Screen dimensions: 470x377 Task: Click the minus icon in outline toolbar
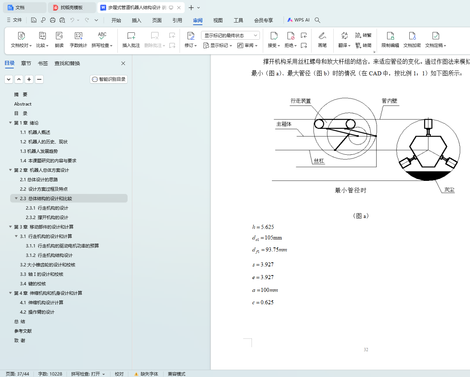[39, 79]
